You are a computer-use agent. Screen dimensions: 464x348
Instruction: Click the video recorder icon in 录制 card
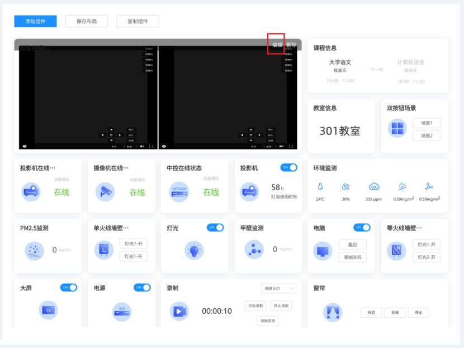coord(179,311)
